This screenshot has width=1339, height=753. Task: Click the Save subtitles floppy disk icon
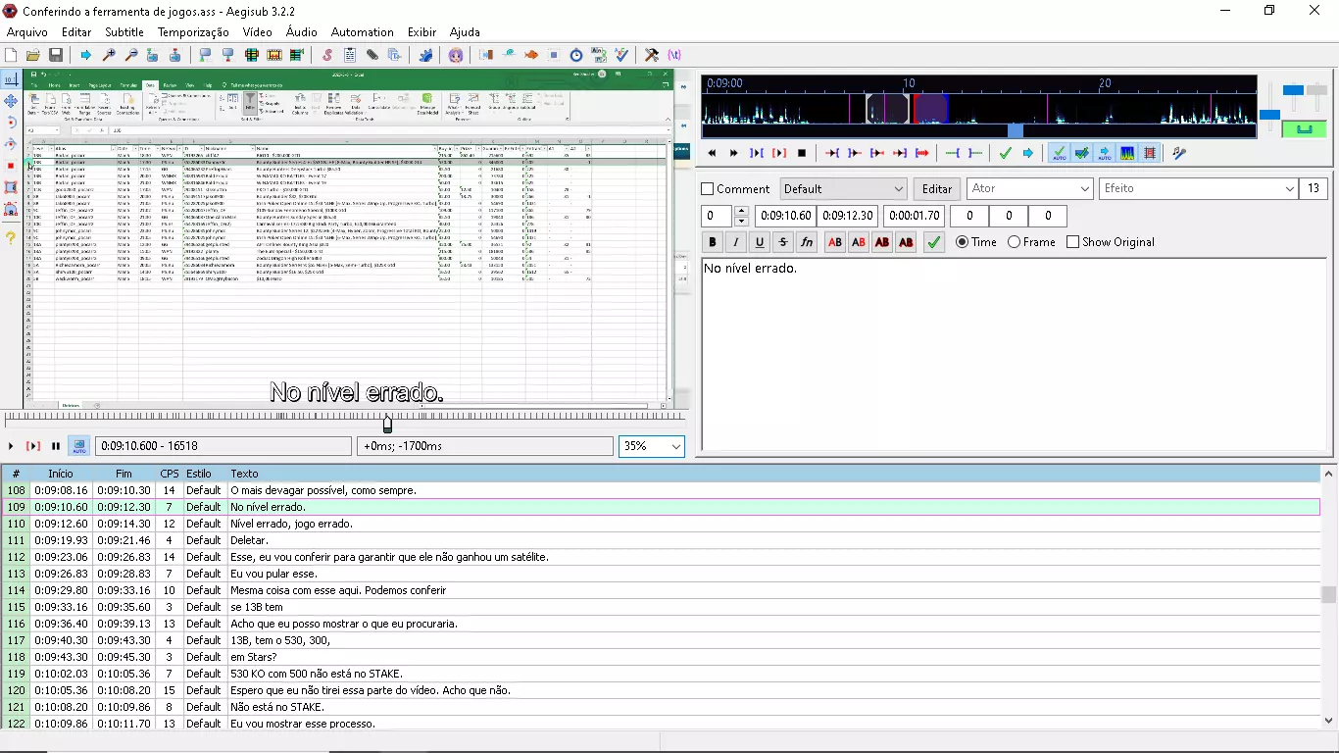(x=56, y=55)
